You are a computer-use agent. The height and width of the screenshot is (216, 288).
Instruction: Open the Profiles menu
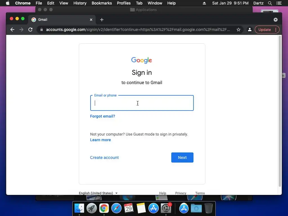pos(124,3)
